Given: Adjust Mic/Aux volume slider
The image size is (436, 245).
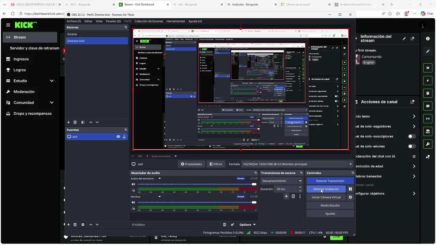Looking at the screenshot, I should coord(197,202).
